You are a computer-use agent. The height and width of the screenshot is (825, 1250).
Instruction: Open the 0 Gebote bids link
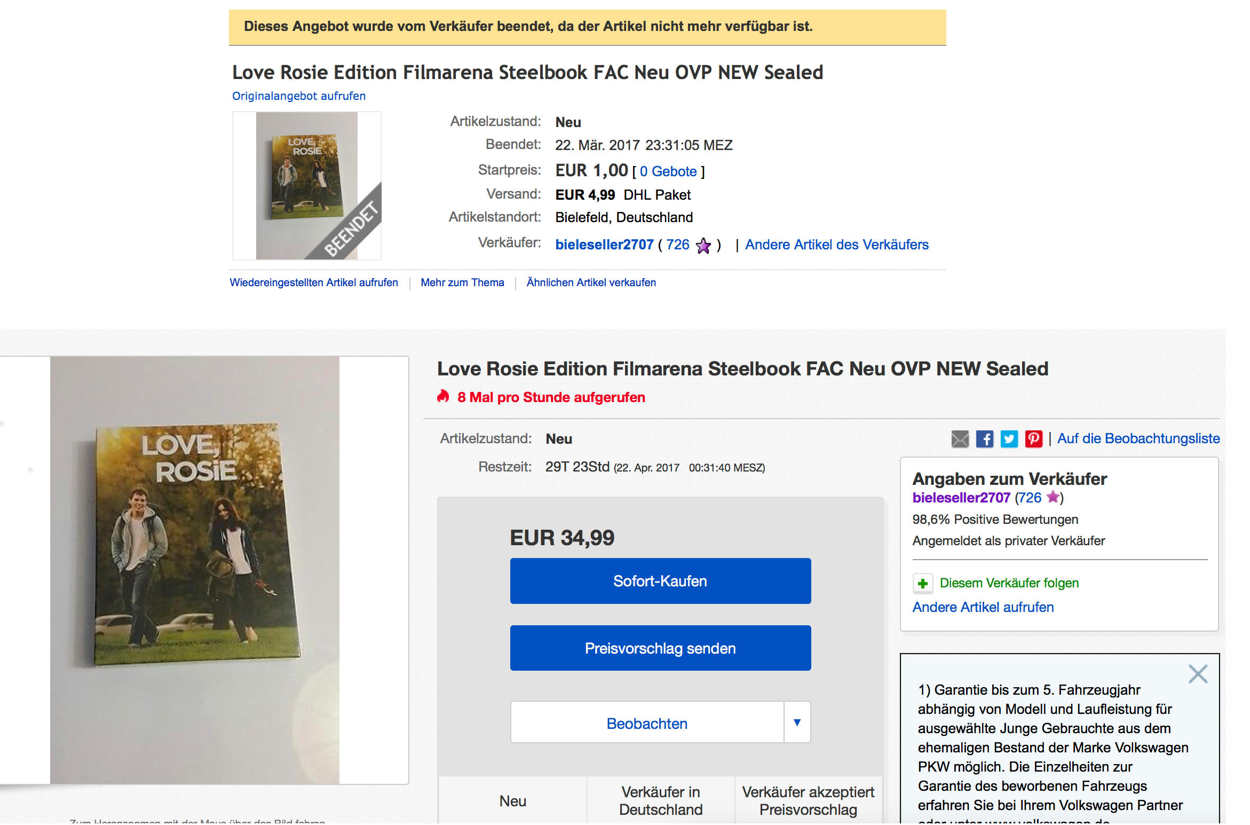coord(668,171)
